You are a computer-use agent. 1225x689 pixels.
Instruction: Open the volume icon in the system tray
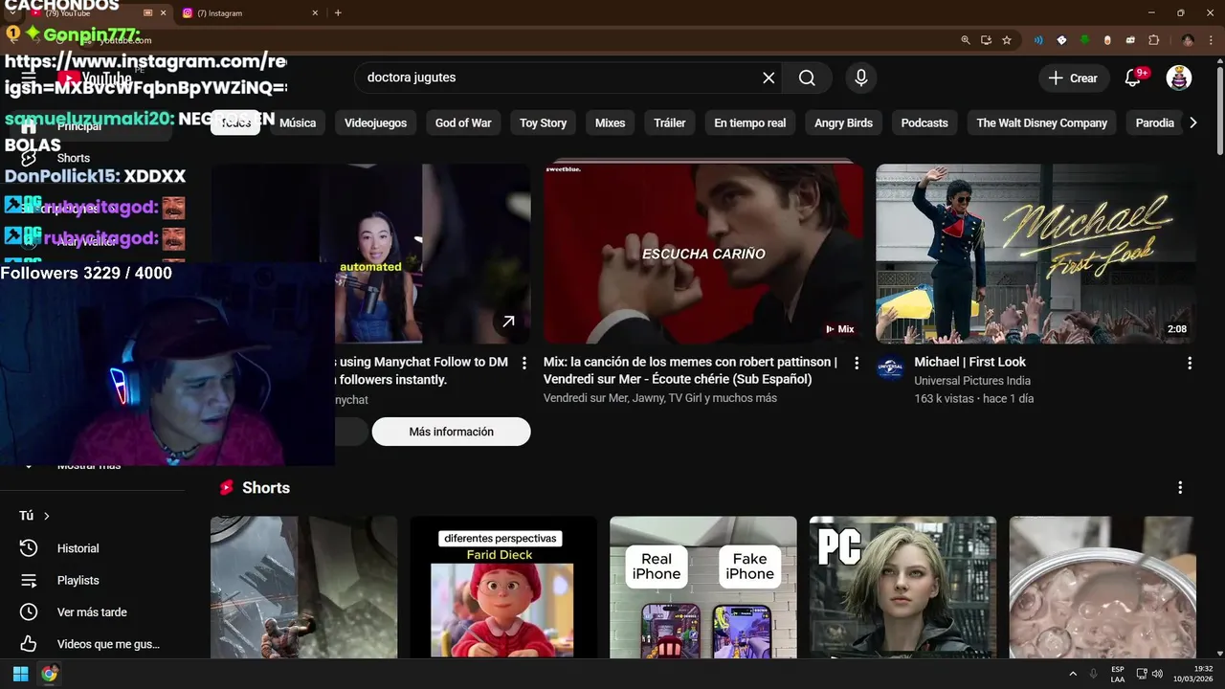[1158, 674]
